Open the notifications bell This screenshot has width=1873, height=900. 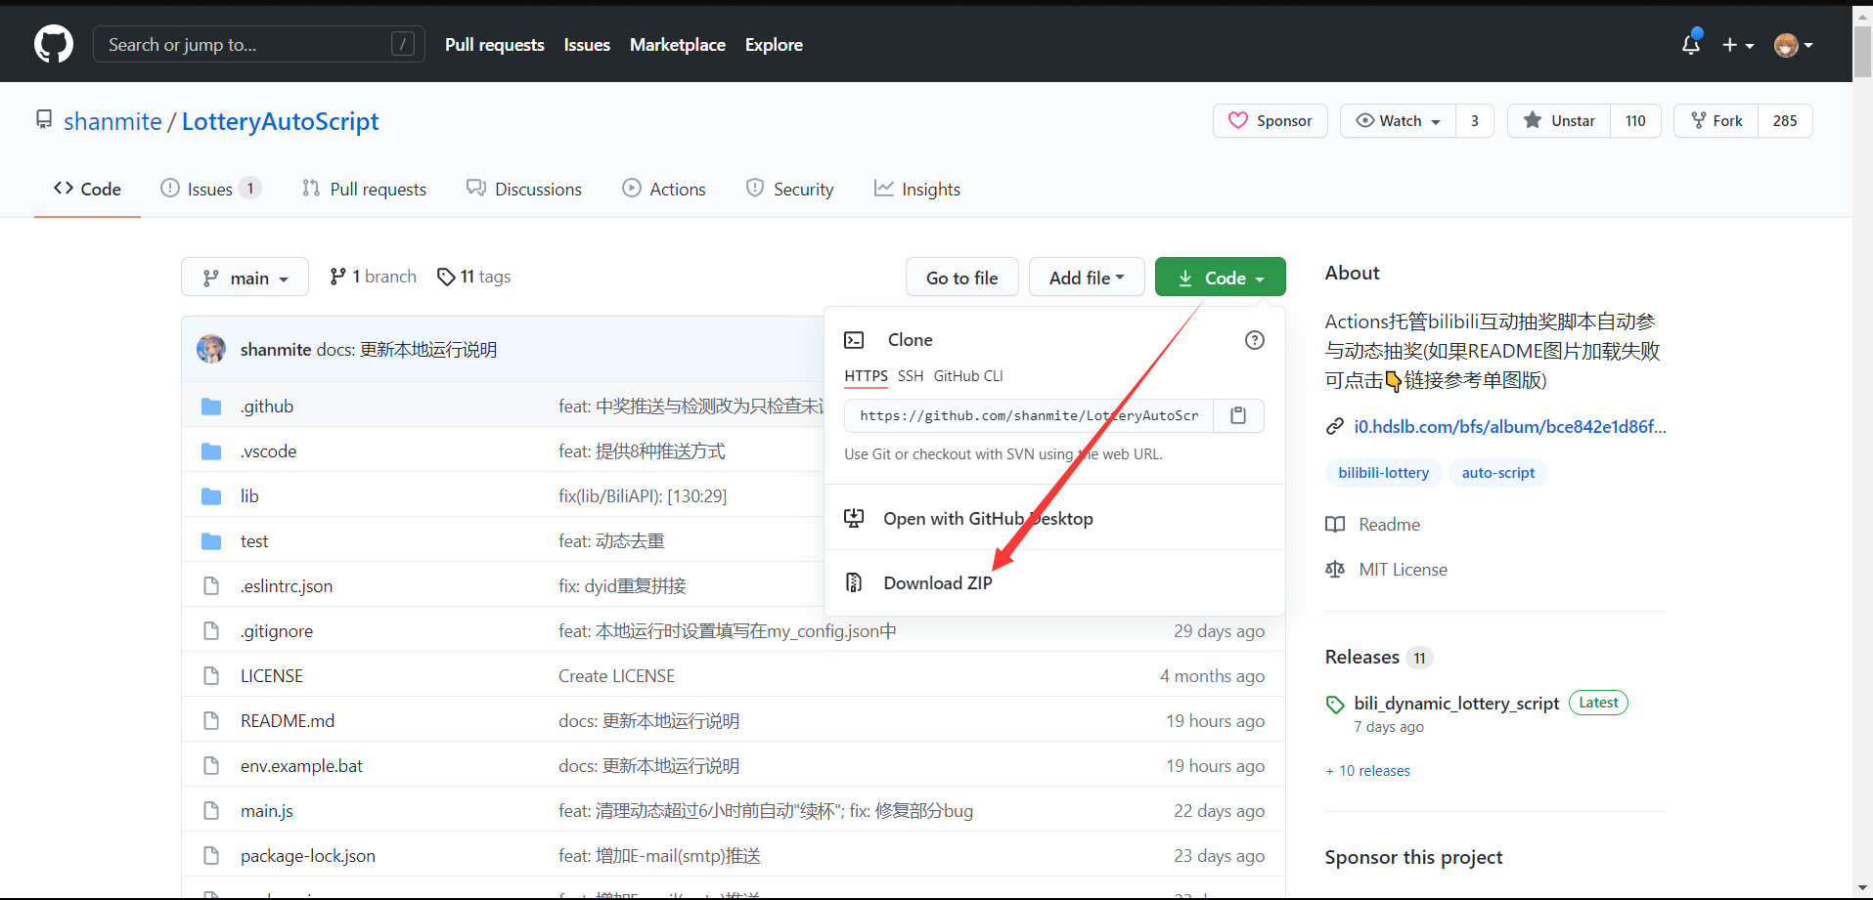pos(1691,44)
